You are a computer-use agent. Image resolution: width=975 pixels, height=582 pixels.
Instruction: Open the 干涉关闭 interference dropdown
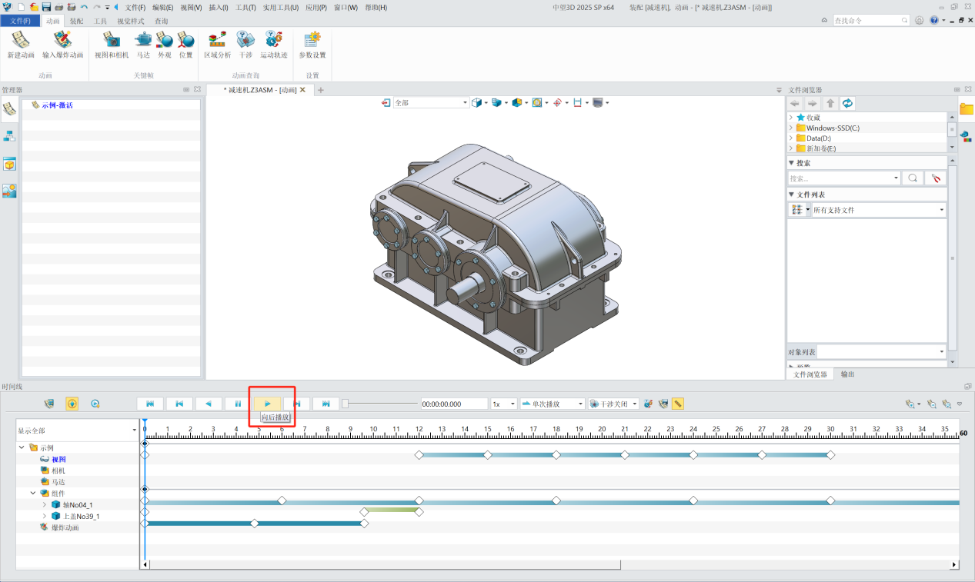613,404
